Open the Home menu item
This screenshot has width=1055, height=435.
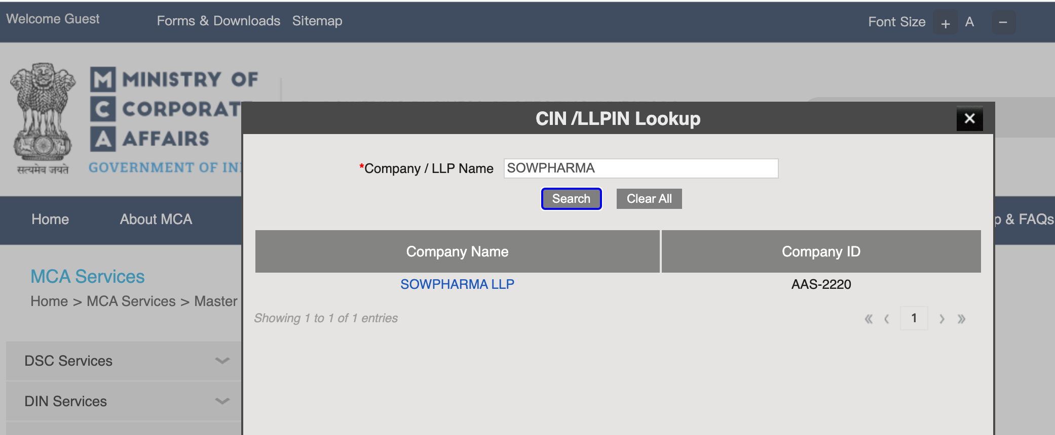click(x=50, y=219)
